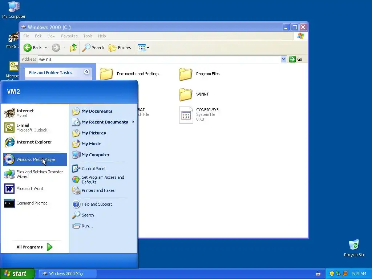The height and width of the screenshot is (279, 372).
Task: Open My Pictures folder
Action: pyautogui.click(x=104, y=133)
